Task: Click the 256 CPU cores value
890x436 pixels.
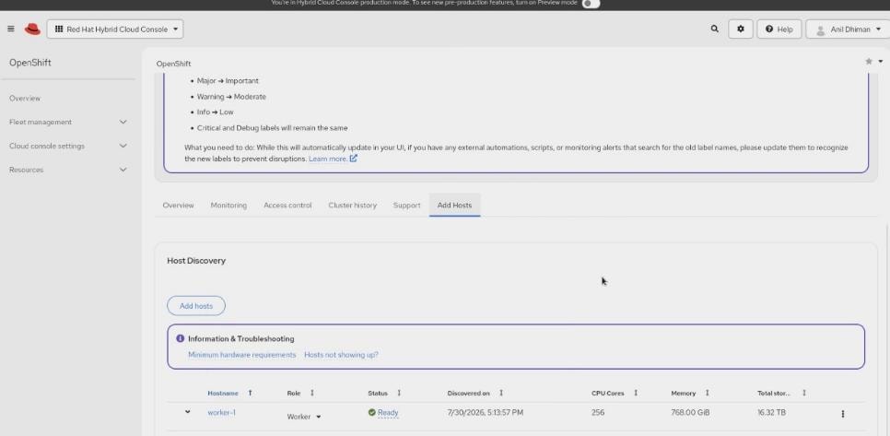Action: (x=598, y=413)
